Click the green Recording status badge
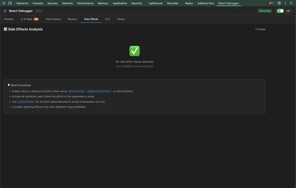Screen dimensions: 296x188 (265, 10)
